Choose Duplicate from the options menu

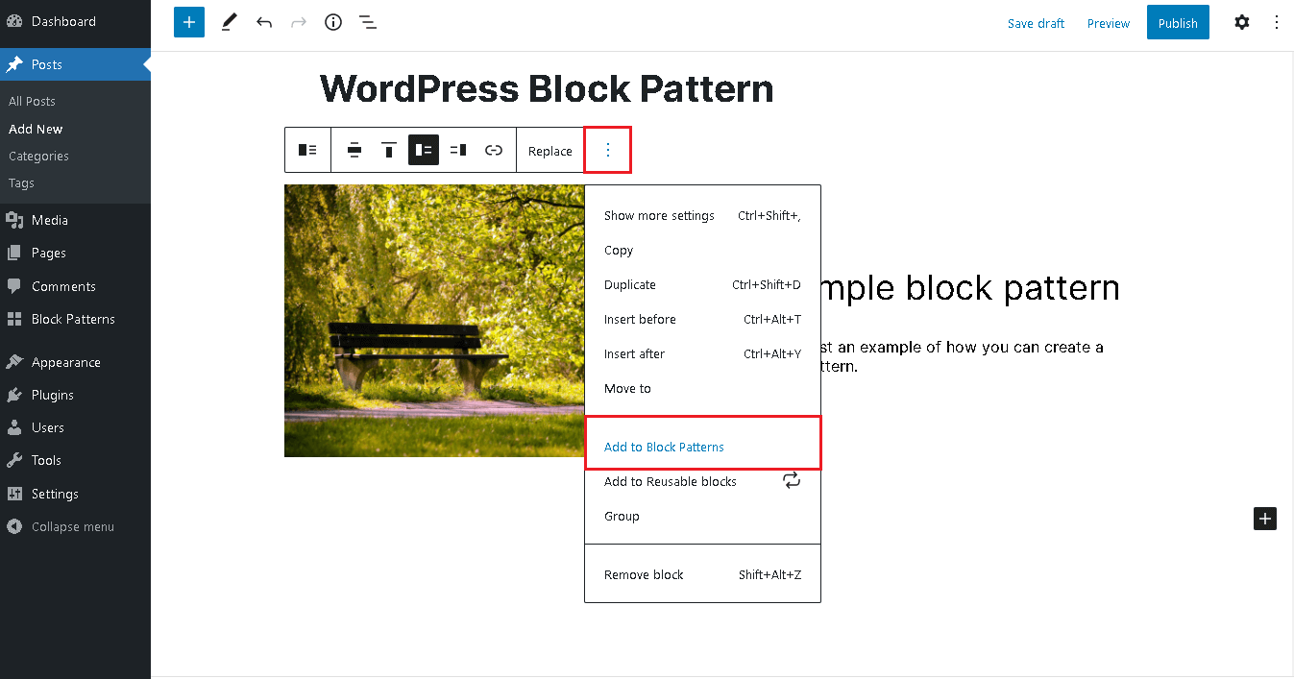pyautogui.click(x=629, y=284)
